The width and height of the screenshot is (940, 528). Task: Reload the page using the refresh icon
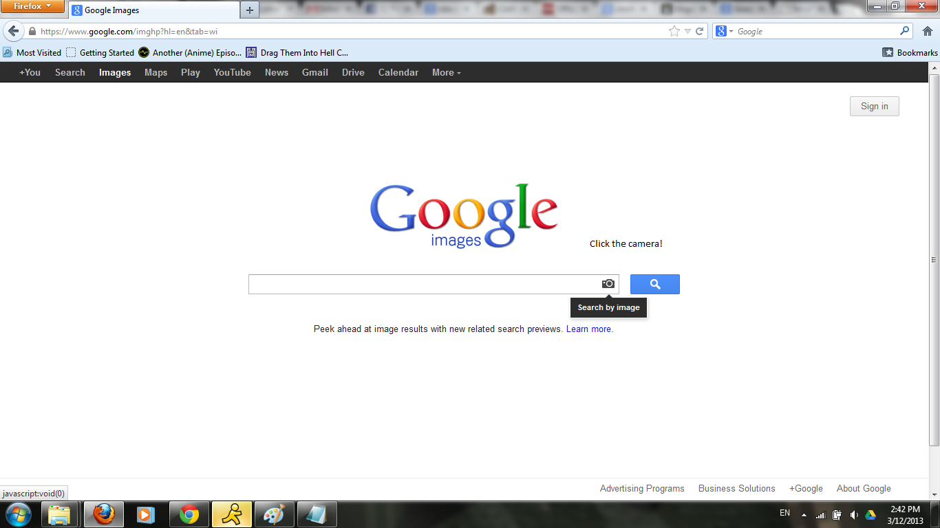[700, 32]
